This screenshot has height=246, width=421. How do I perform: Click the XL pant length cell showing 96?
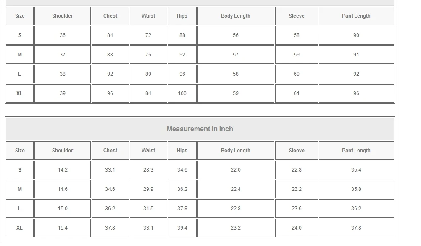click(356, 93)
